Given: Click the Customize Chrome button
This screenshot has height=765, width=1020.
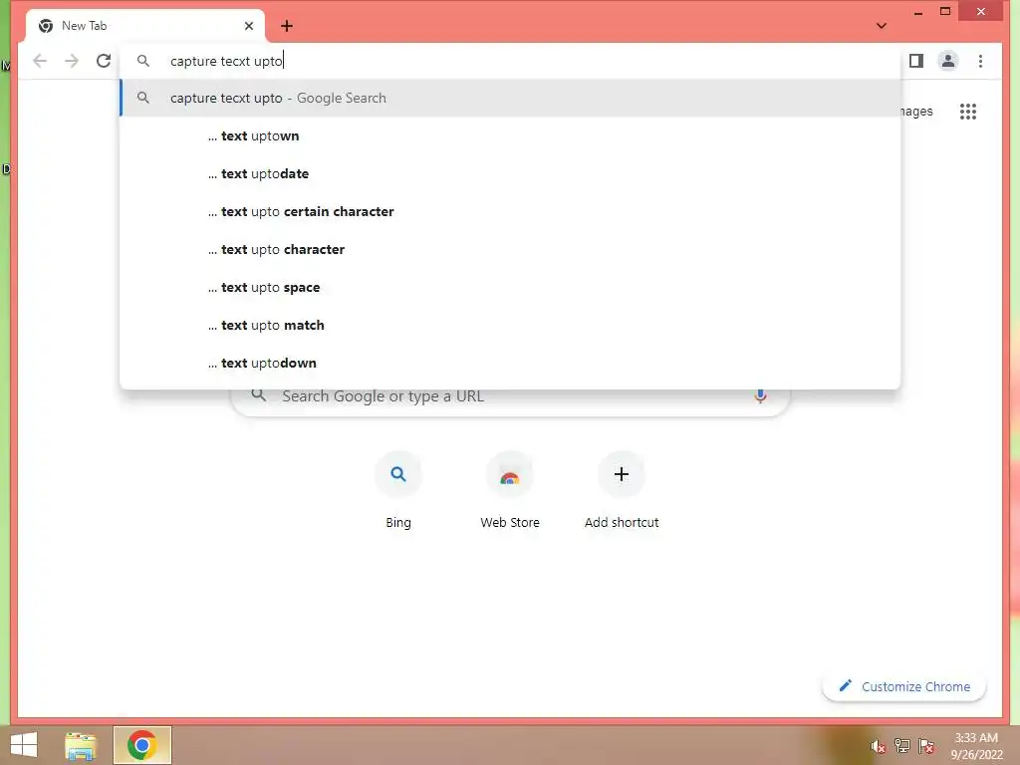Looking at the screenshot, I should click(x=904, y=686).
